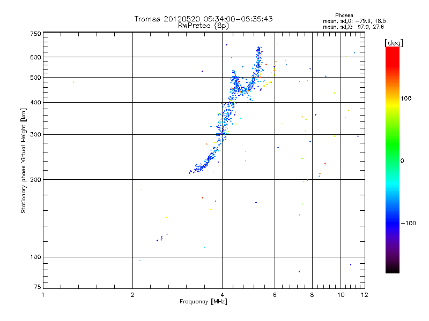Screen dimensions: 429x321
Task: Click the isolated green point near 480 km
Action: (73, 82)
